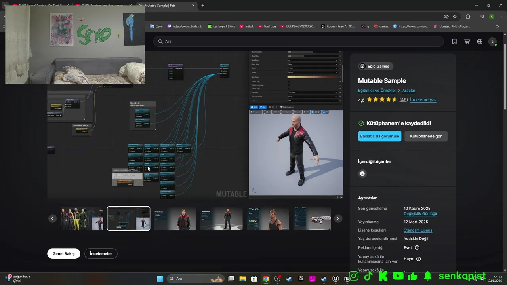Open the twitch.tv bookmark
This screenshot has width=507, height=285.
pyautogui.click(x=185, y=26)
